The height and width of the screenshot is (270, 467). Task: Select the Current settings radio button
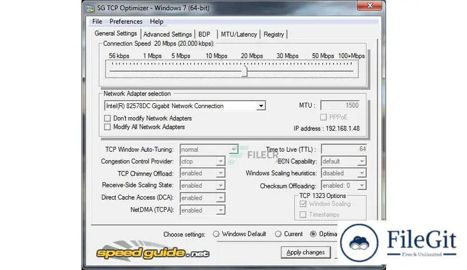coord(278,234)
